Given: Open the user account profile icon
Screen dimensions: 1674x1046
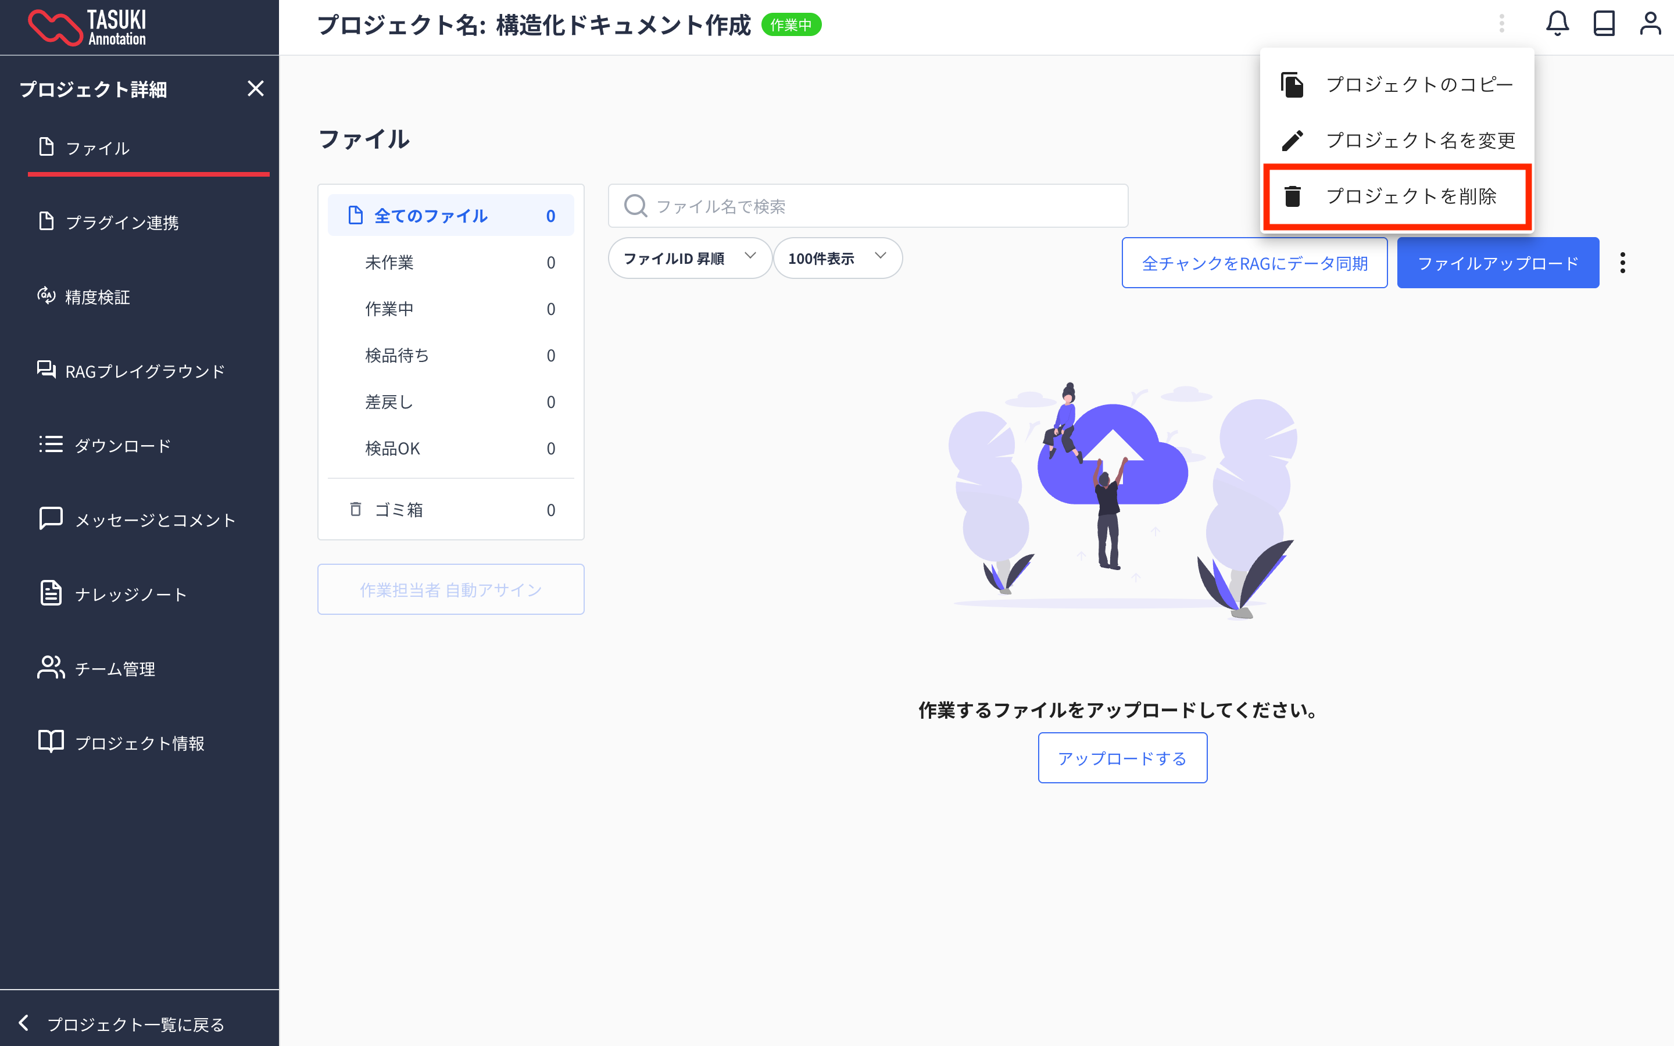Looking at the screenshot, I should 1650,24.
